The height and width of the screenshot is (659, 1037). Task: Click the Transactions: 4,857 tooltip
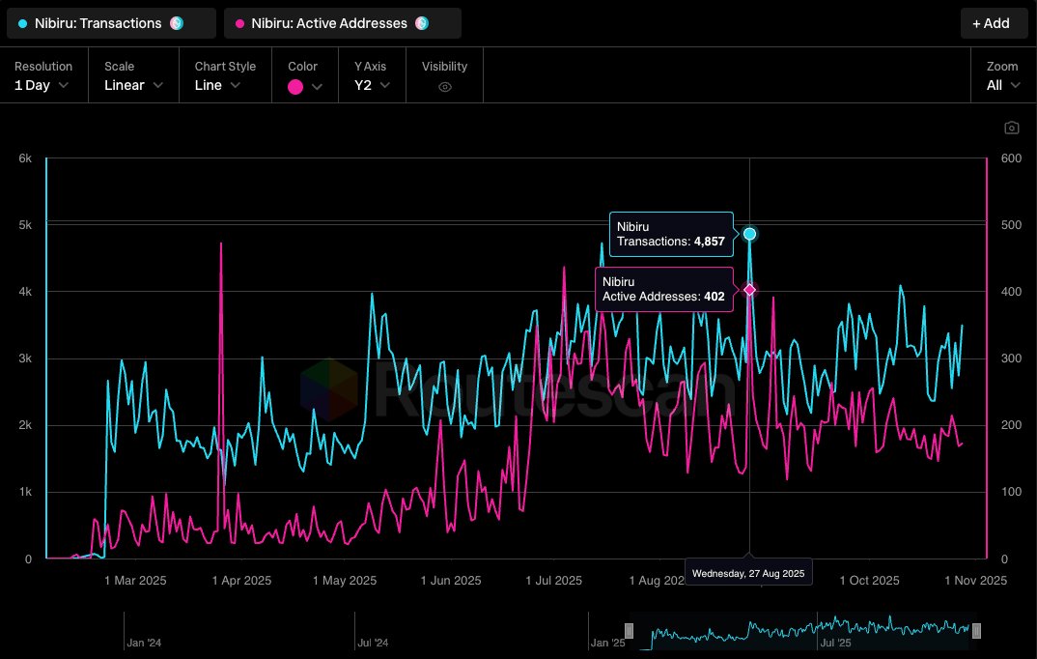[671, 234]
